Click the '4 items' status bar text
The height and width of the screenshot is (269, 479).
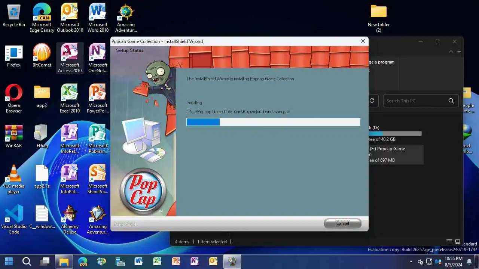click(x=182, y=242)
